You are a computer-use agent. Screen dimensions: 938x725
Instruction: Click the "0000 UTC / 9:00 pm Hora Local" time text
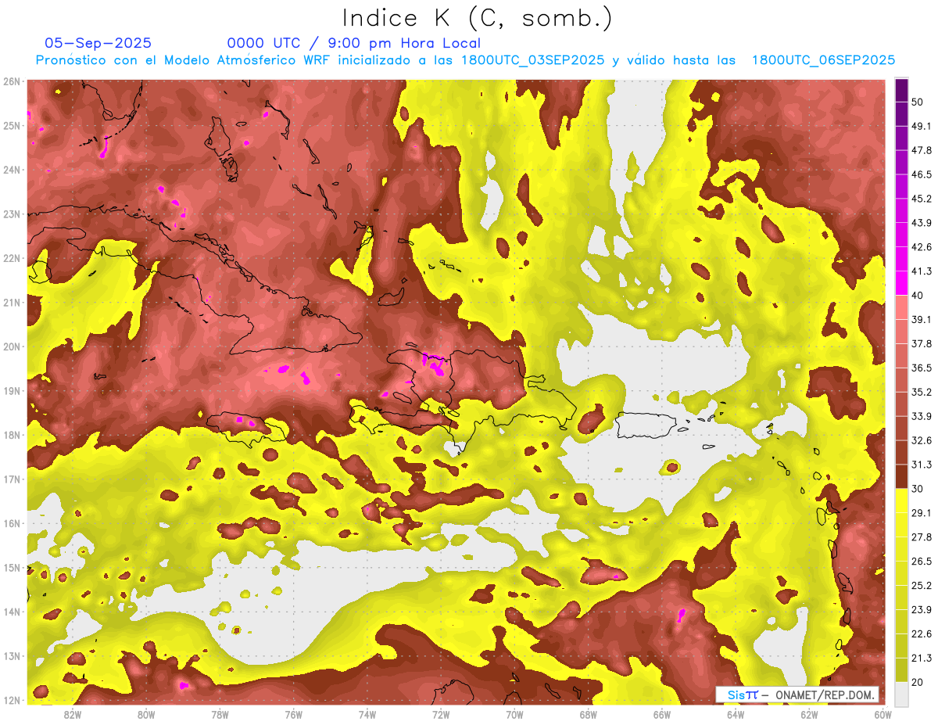click(x=354, y=43)
